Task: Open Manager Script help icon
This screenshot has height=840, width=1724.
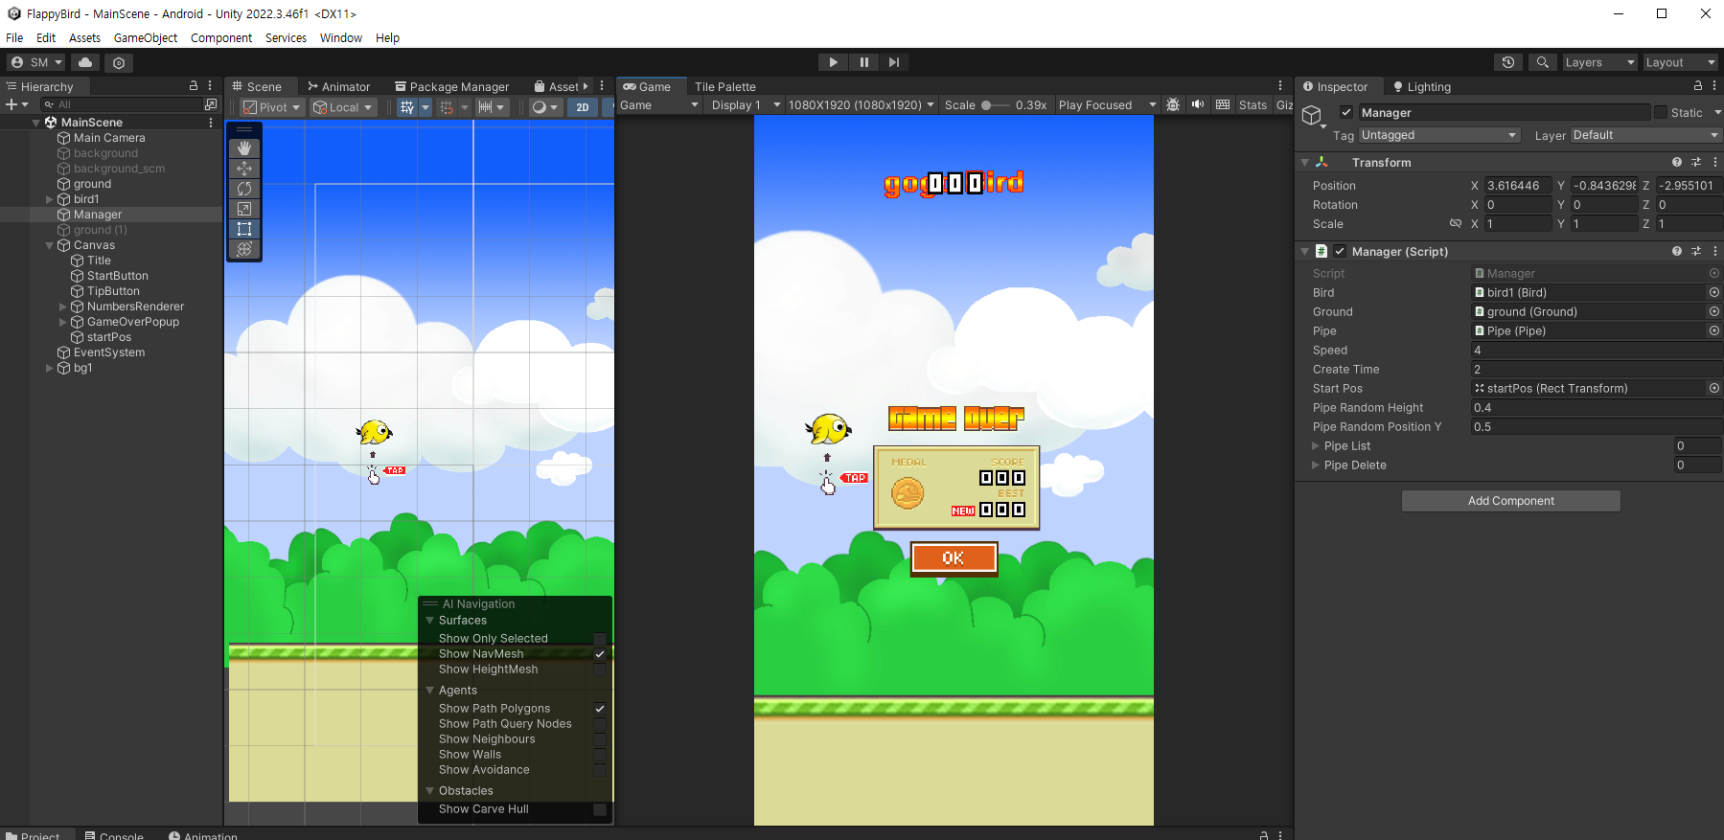Action: pos(1677,251)
